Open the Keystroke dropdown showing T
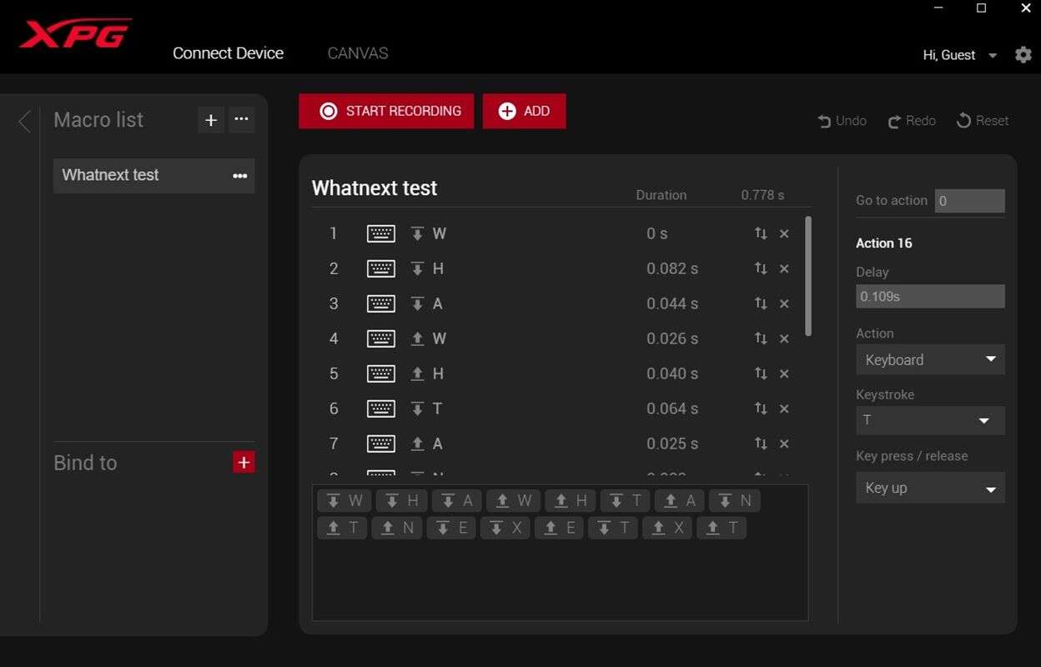This screenshot has width=1041, height=667. (x=929, y=421)
